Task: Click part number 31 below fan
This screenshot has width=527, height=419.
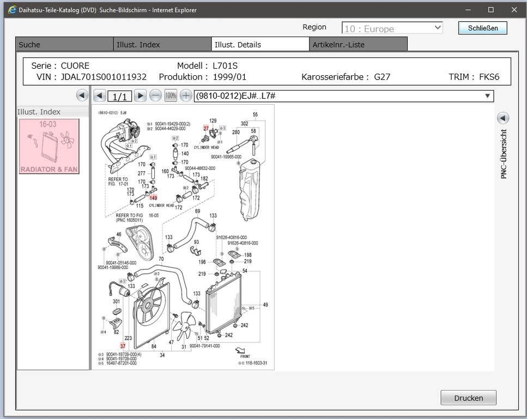Action: (184, 346)
